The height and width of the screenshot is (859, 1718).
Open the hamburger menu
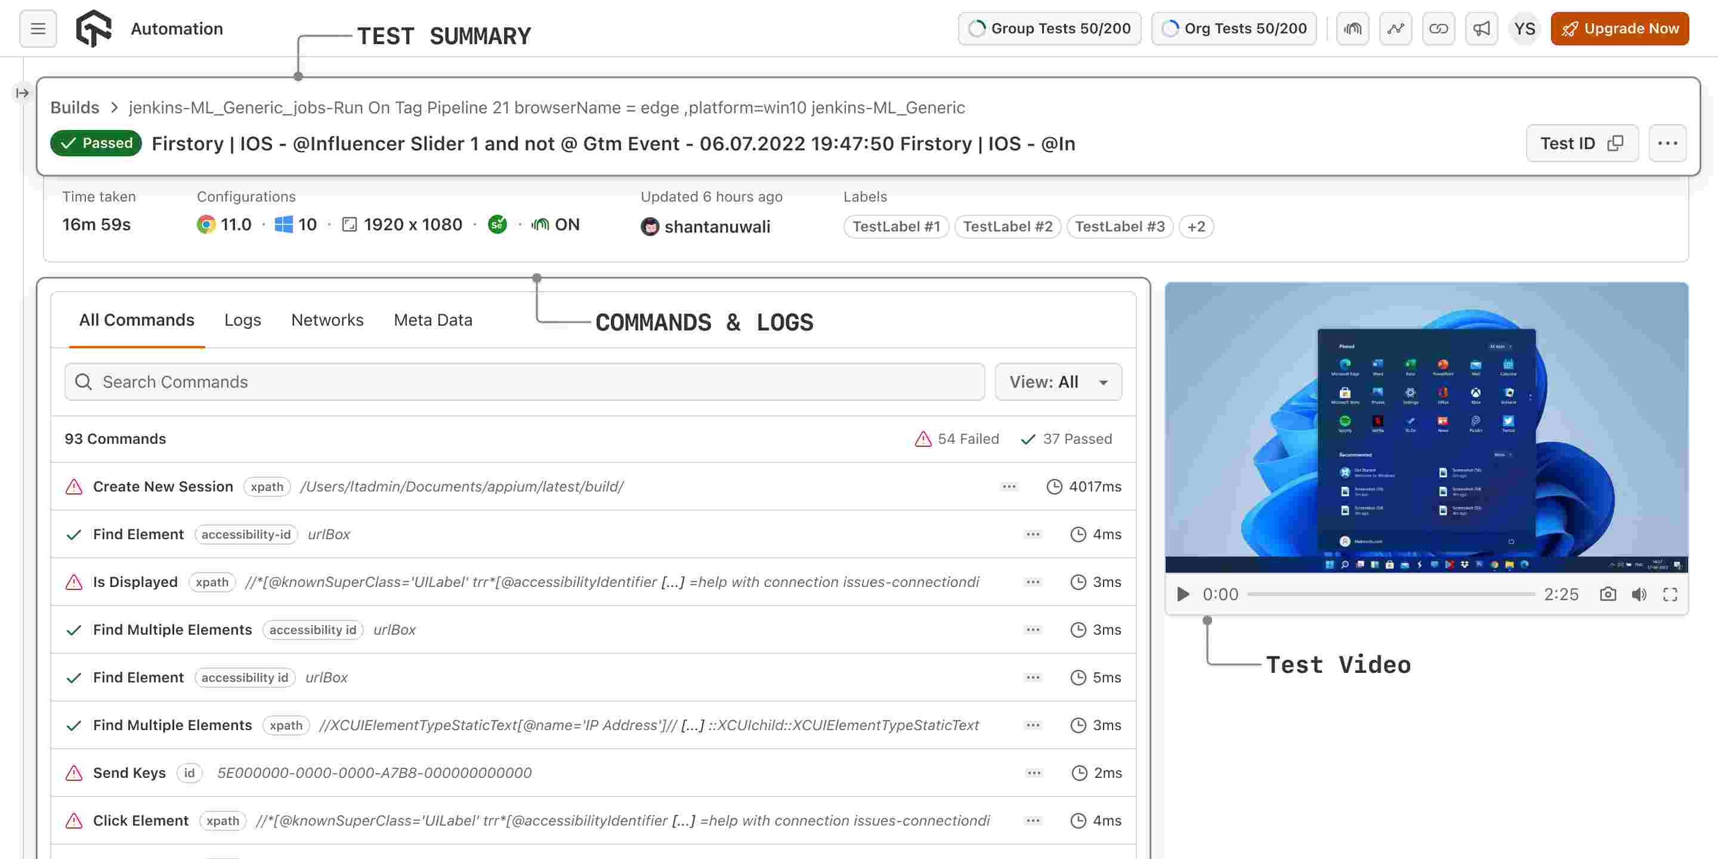pyautogui.click(x=38, y=29)
